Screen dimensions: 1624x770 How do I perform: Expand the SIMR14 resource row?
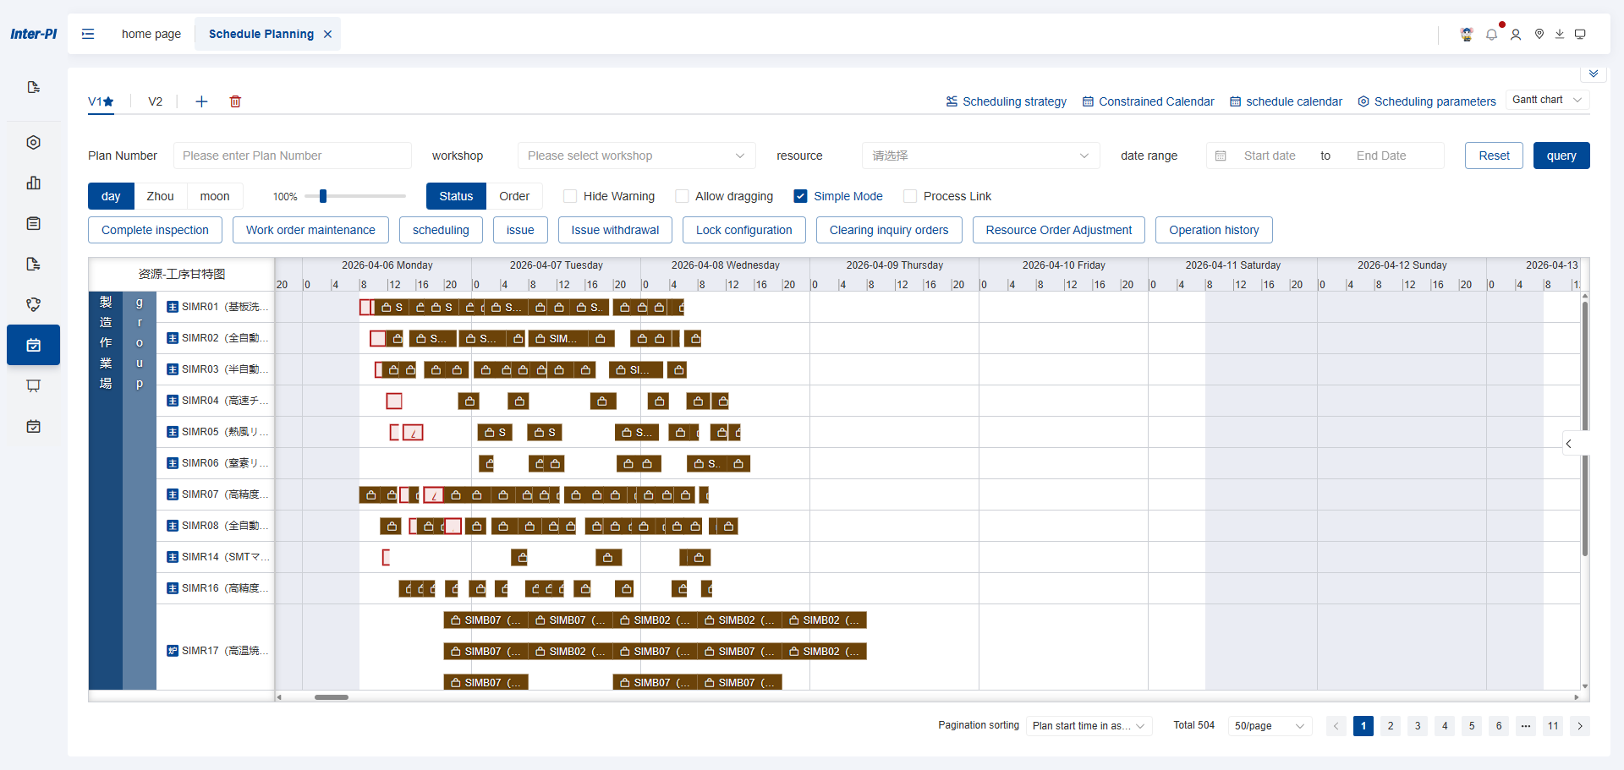pos(173,557)
